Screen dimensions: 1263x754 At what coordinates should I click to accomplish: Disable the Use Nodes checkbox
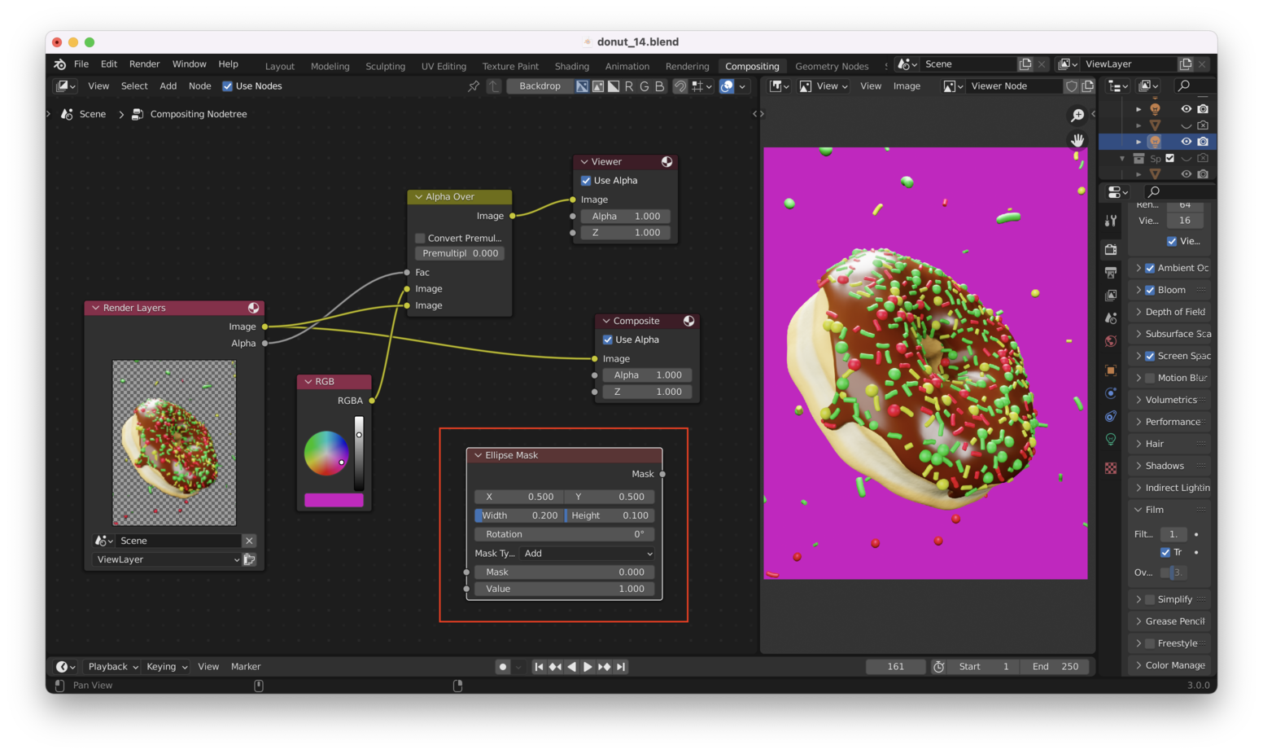(x=228, y=86)
